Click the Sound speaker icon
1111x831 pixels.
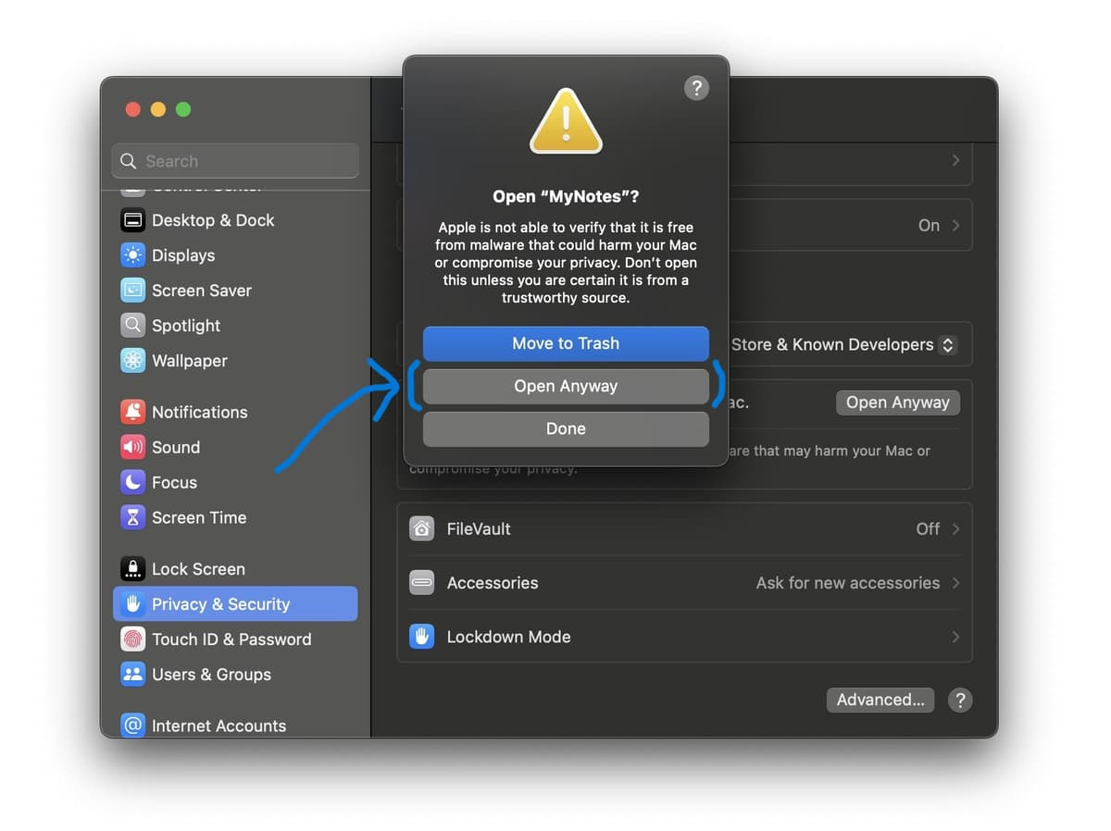[133, 447]
